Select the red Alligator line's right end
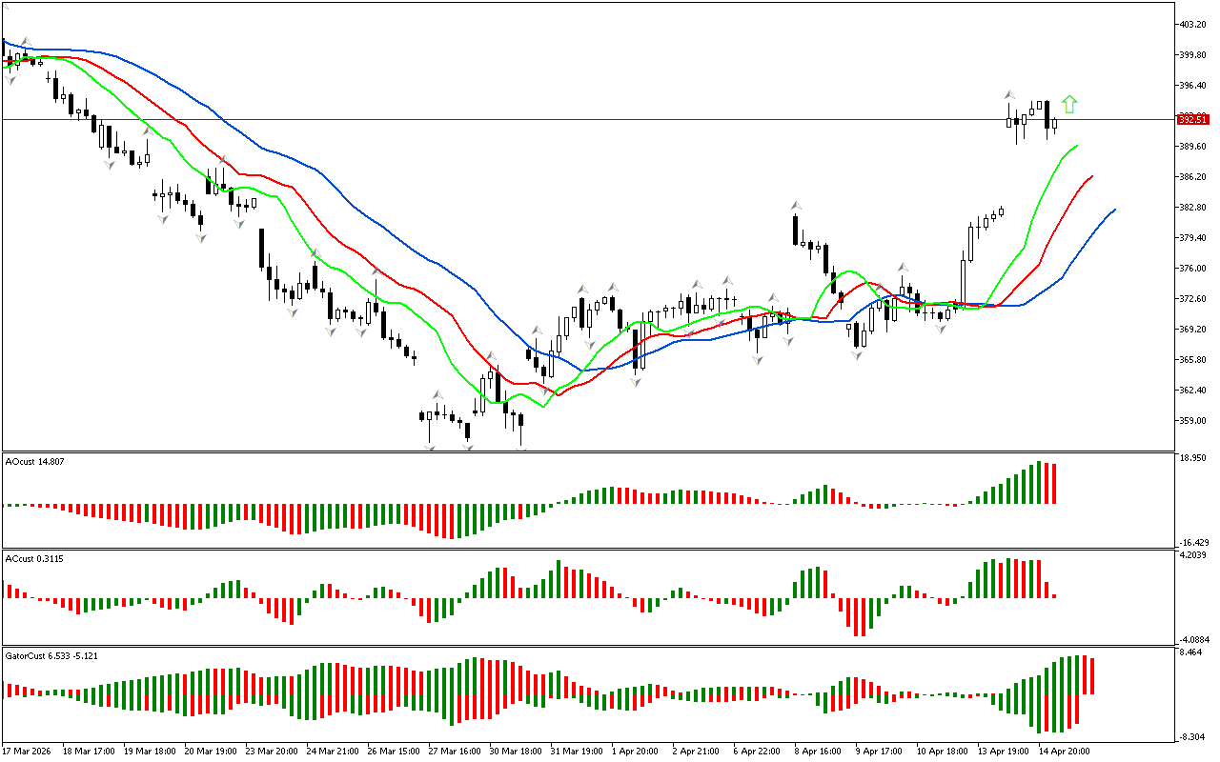1220x762 pixels. tap(1091, 176)
